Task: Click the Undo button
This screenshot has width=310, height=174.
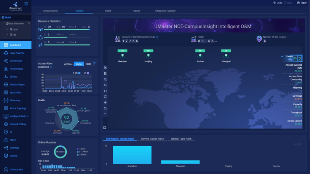Action: [278, 3]
